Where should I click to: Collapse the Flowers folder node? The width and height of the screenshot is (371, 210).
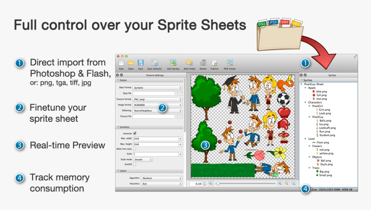coord(309,146)
